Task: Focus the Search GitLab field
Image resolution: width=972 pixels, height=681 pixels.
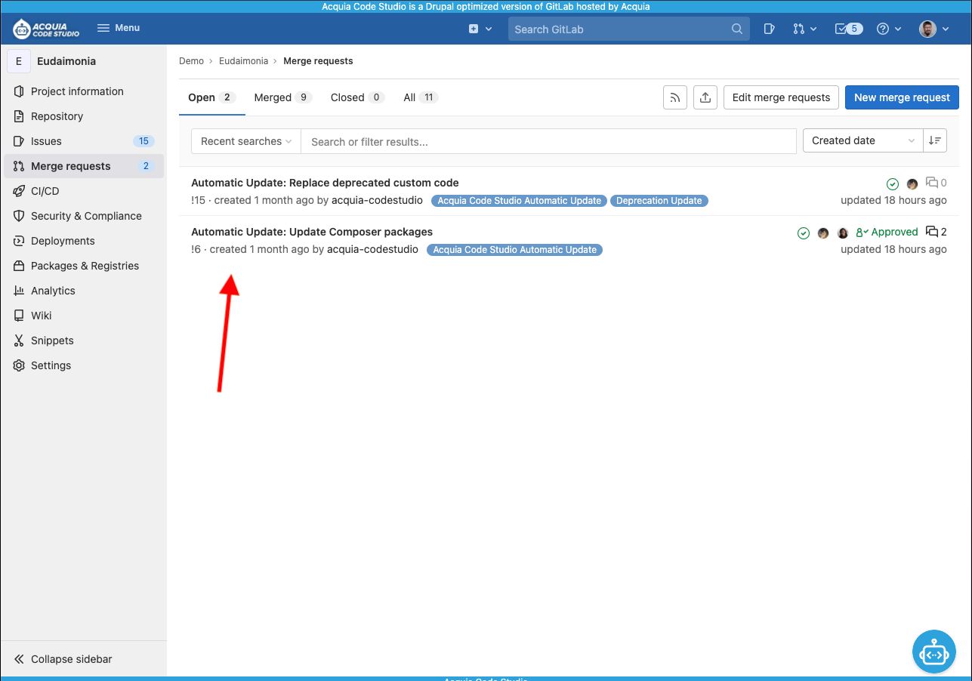Action: [x=629, y=29]
